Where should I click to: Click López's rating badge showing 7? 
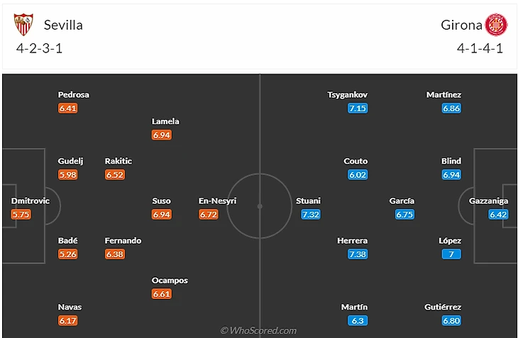451,254
